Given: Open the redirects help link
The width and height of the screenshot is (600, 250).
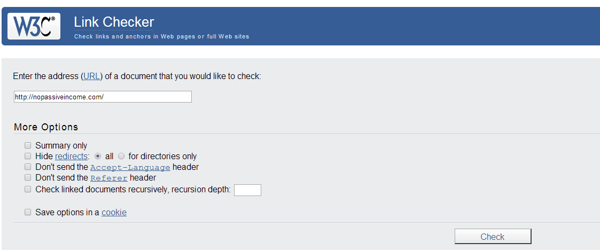Looking at the screenshot, I should tap(71, 156).
